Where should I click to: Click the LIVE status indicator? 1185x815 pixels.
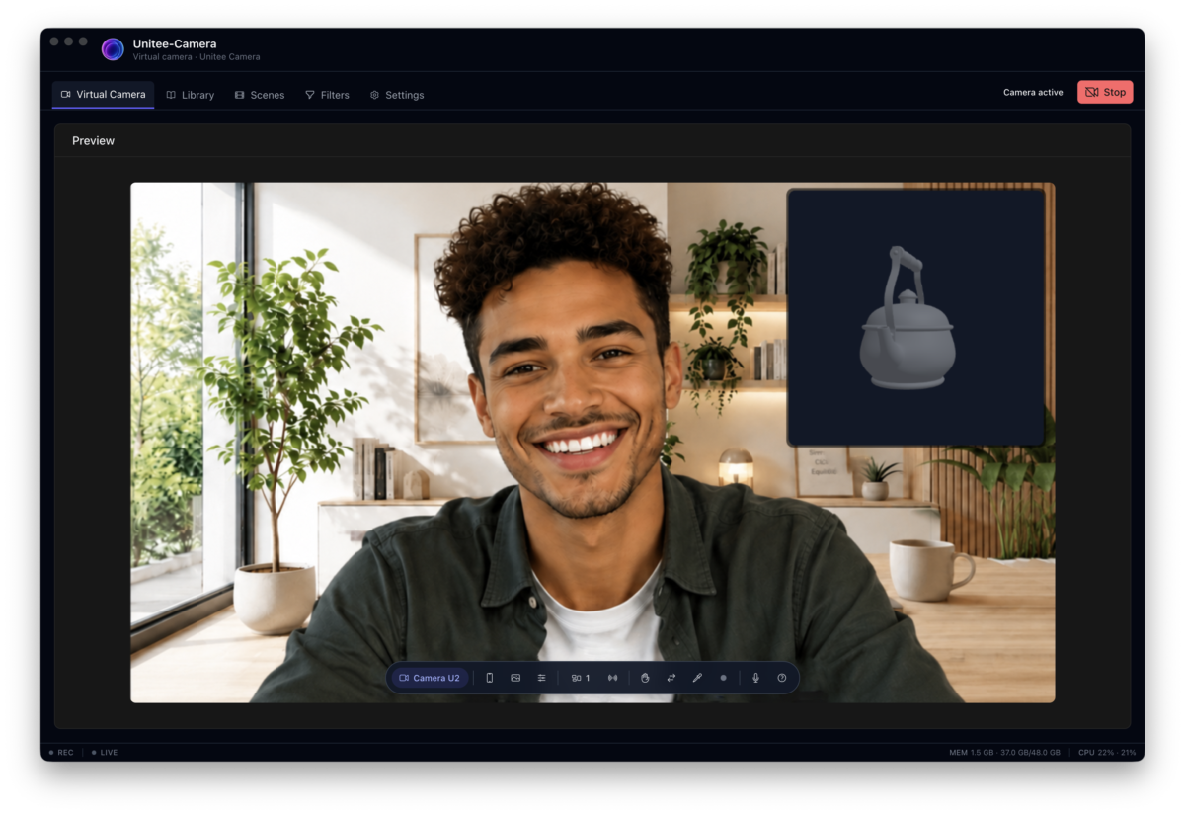coord(105,753)
